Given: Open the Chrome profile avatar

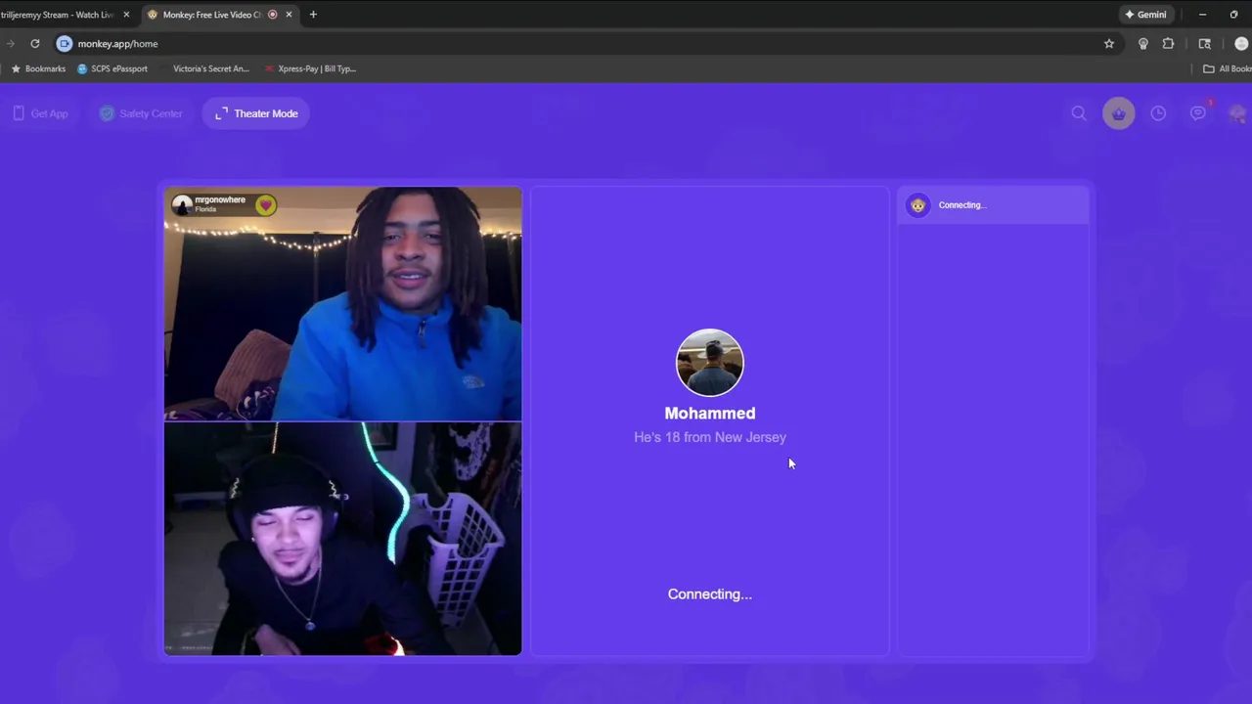Looking at the screenshot, I should pos(1241,44).
